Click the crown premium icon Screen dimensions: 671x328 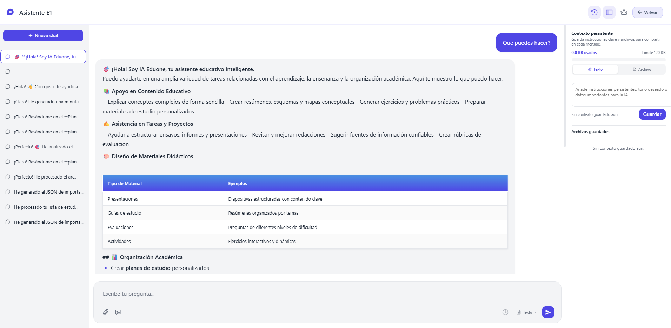(624, 12)
